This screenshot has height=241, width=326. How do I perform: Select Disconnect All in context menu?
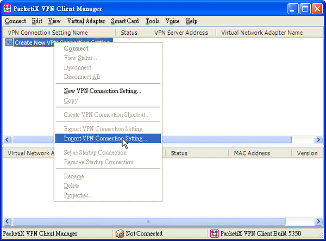(108, 77)
